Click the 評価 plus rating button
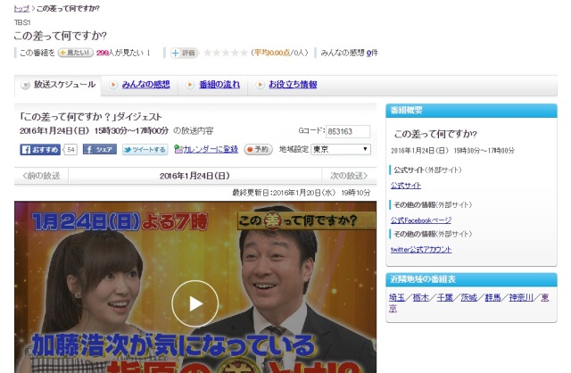The width and height of the screenshot is (571, 373). [x=184, y=53]
